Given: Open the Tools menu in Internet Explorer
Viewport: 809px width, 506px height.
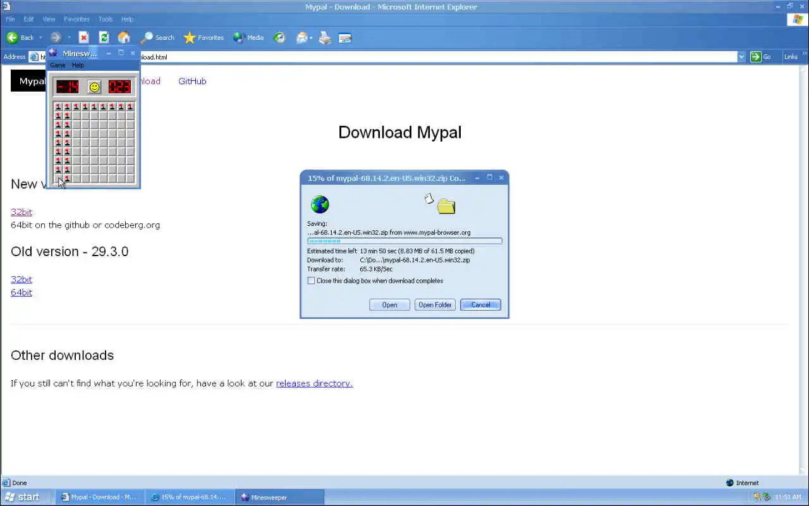Looking at the screenshot, I should tap(106, 19).
